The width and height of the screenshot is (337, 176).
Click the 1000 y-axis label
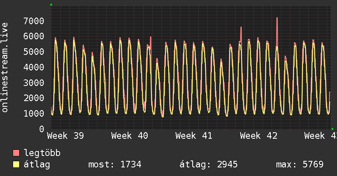[x=34, y=114]
